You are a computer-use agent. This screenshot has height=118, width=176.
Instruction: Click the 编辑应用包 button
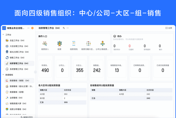(x=27, y=117)
